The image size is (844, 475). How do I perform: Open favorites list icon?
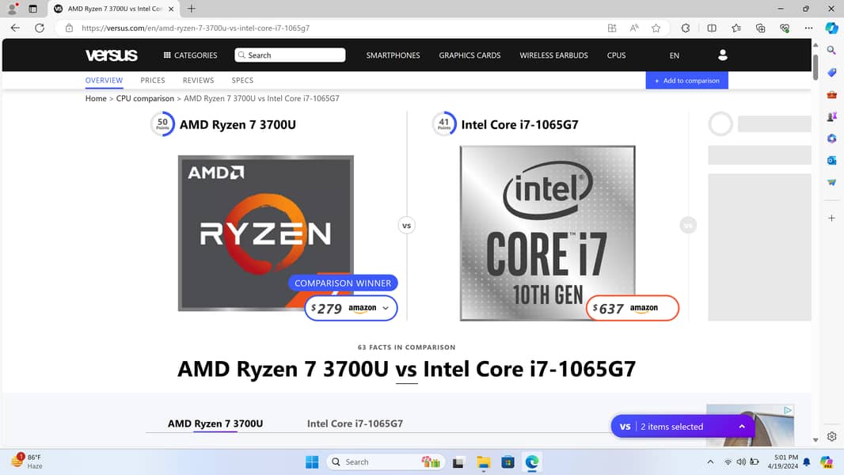click(x=736, y=28)
